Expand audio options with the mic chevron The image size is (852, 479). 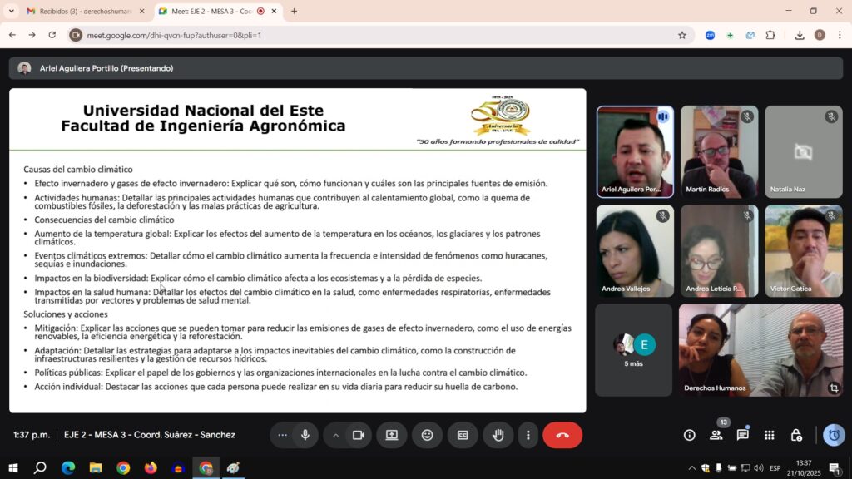click(335, 434)
